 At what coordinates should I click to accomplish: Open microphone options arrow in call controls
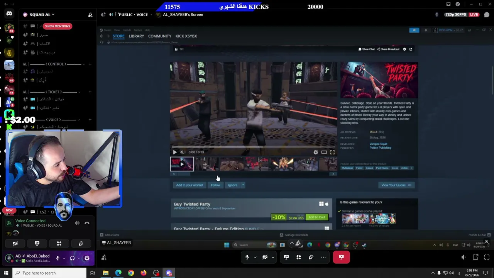pyautogui.click(x=255, y=257)
